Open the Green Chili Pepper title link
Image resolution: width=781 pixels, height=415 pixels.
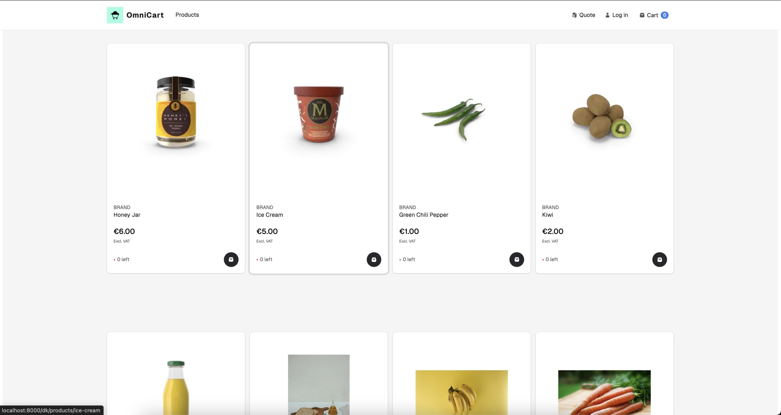pyautogui.click(x=424, y=215)
